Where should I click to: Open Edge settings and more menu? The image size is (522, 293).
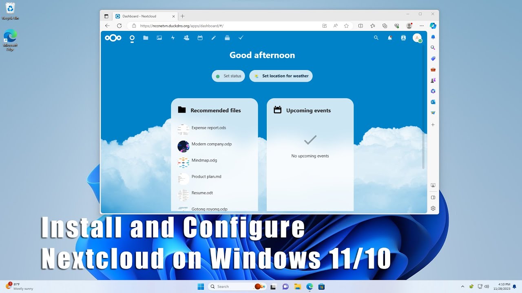point(422,26)
